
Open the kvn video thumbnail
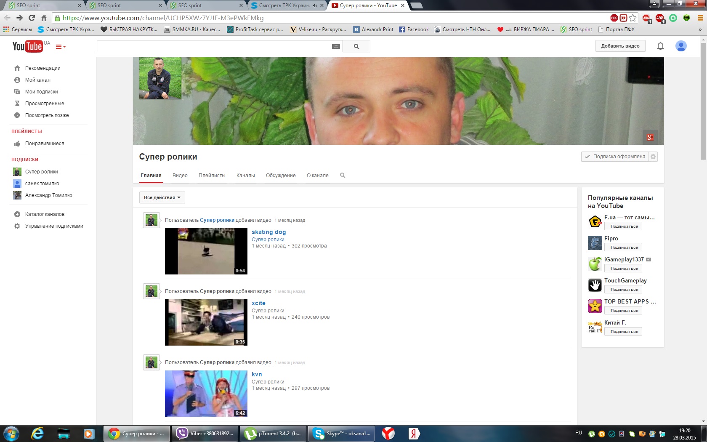206,394
